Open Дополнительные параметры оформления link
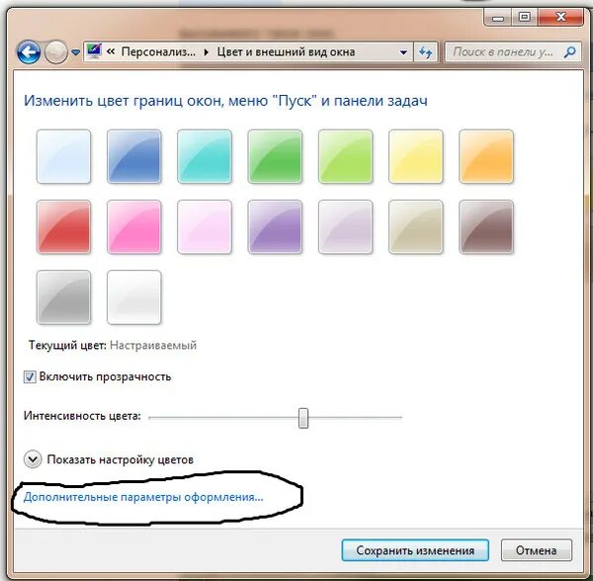Image resolution: width=593 pixels, height=581 pixels. (143, 497)
